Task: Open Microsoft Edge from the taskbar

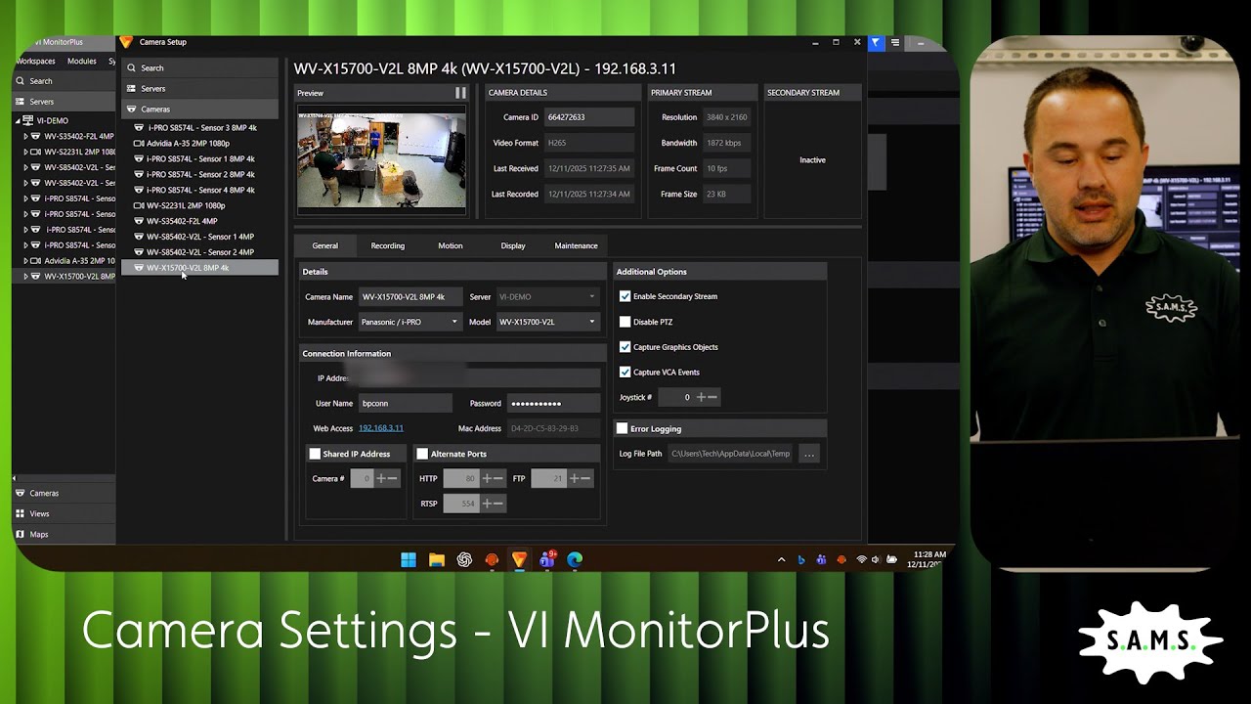Action: coord(575,559)
